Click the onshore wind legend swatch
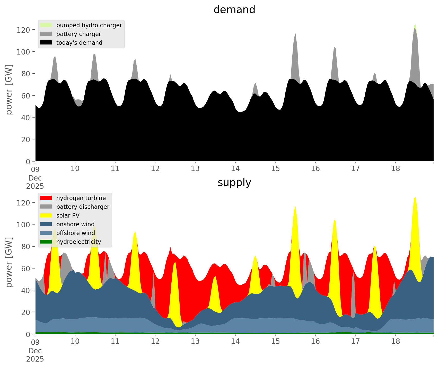Viewport: 439px width, 368px height. click(x=46, y=224)
